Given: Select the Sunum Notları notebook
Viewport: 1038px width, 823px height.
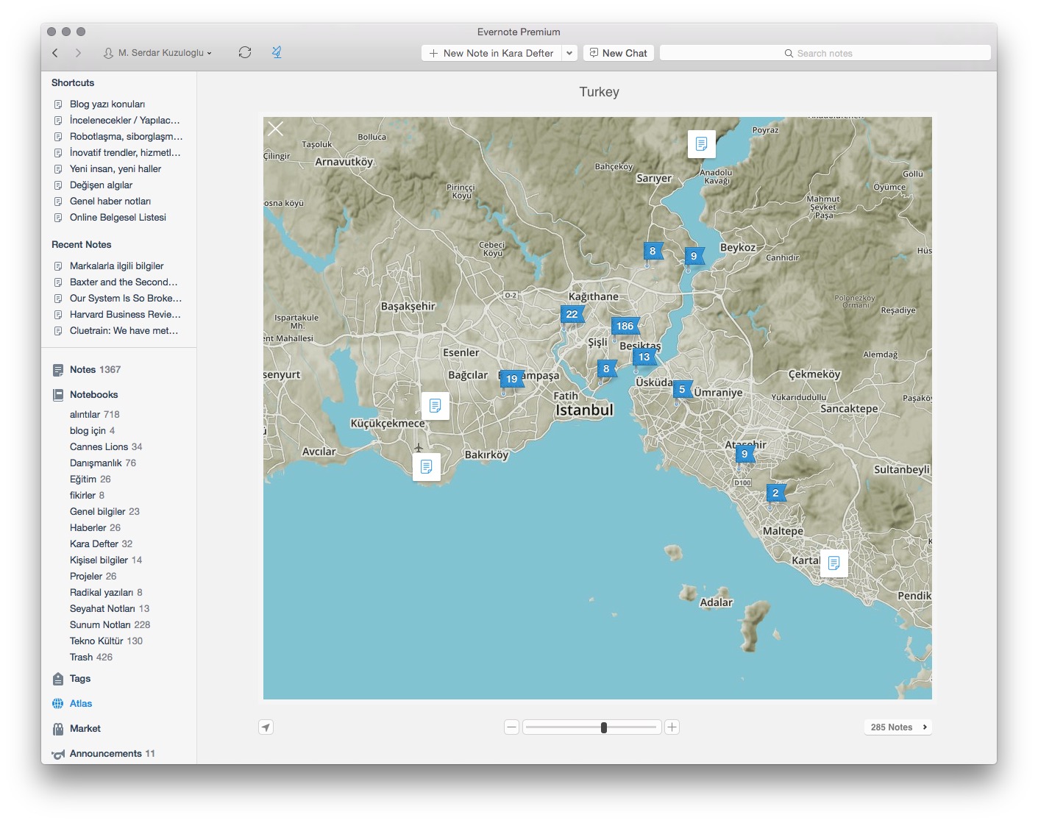Looking at the screenshot, I should coord(110,625).
